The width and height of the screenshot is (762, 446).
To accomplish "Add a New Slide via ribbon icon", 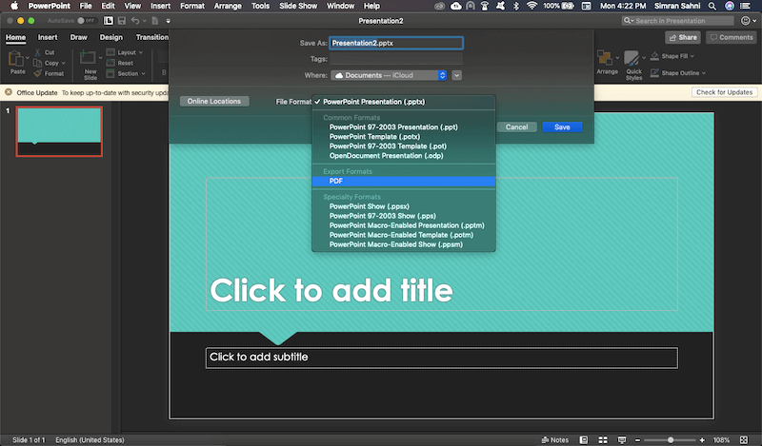I will 88,57.
